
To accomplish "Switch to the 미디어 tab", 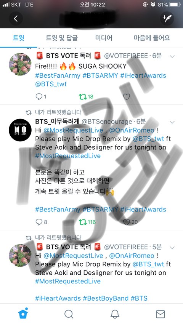I will point(104,38).
